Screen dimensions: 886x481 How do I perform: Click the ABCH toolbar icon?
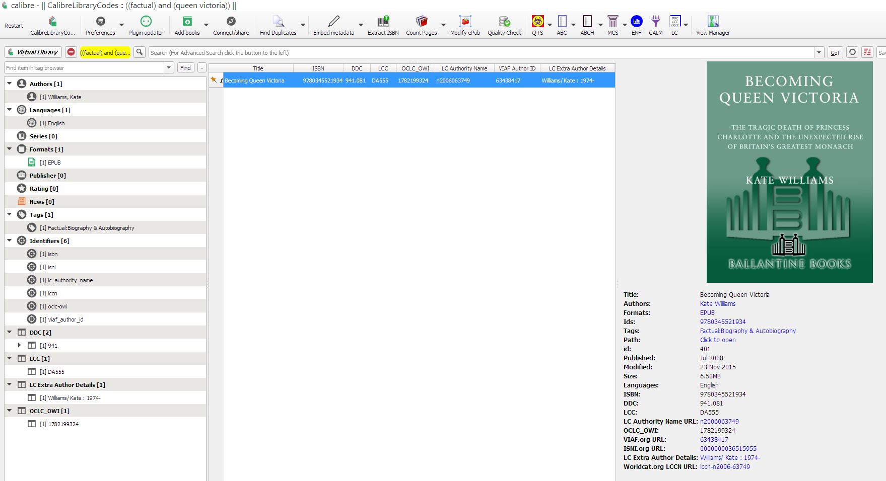pyautogui.click(x=587, y=22)
